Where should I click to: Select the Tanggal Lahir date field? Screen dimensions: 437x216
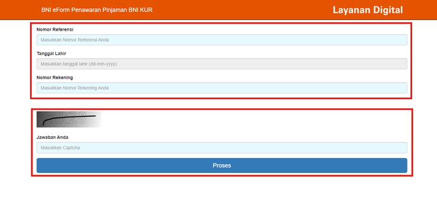click(221, 64)
